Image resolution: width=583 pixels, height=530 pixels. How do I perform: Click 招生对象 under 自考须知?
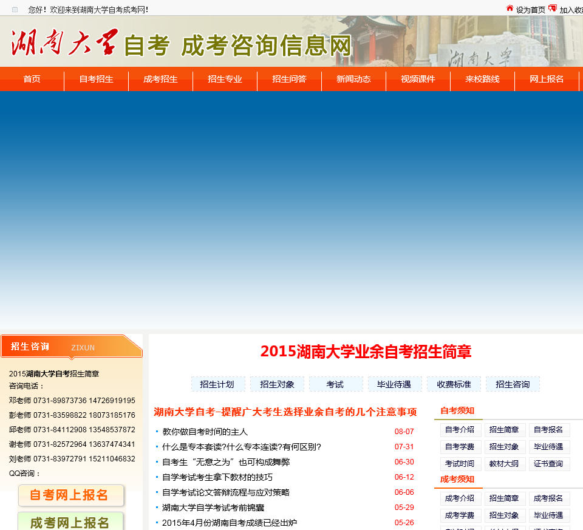tap(505, 447)
